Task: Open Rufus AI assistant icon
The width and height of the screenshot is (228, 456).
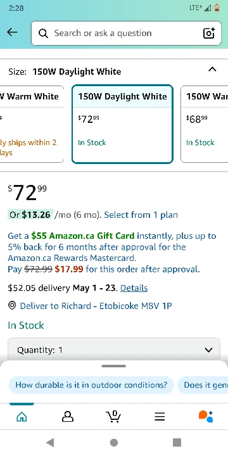Action: (x=206, y=416)
